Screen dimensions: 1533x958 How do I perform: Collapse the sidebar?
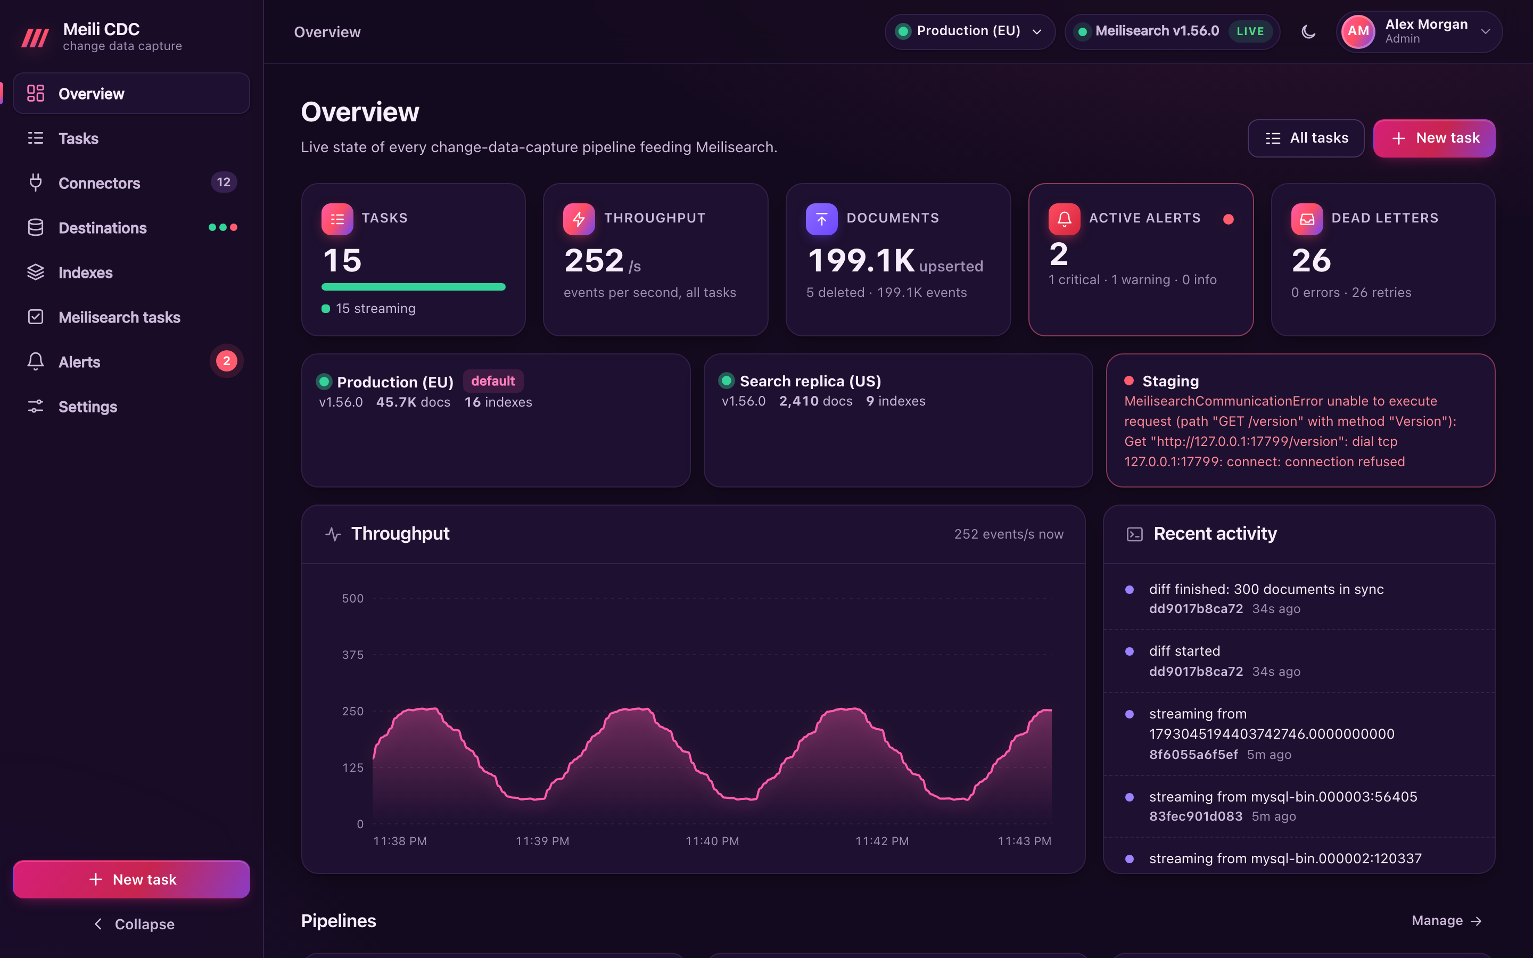133,924
